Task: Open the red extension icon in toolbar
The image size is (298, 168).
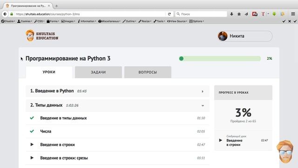Action: (x=255, y=14)
